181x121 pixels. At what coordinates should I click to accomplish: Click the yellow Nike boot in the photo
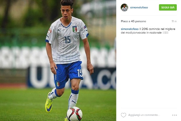point(49,103)
